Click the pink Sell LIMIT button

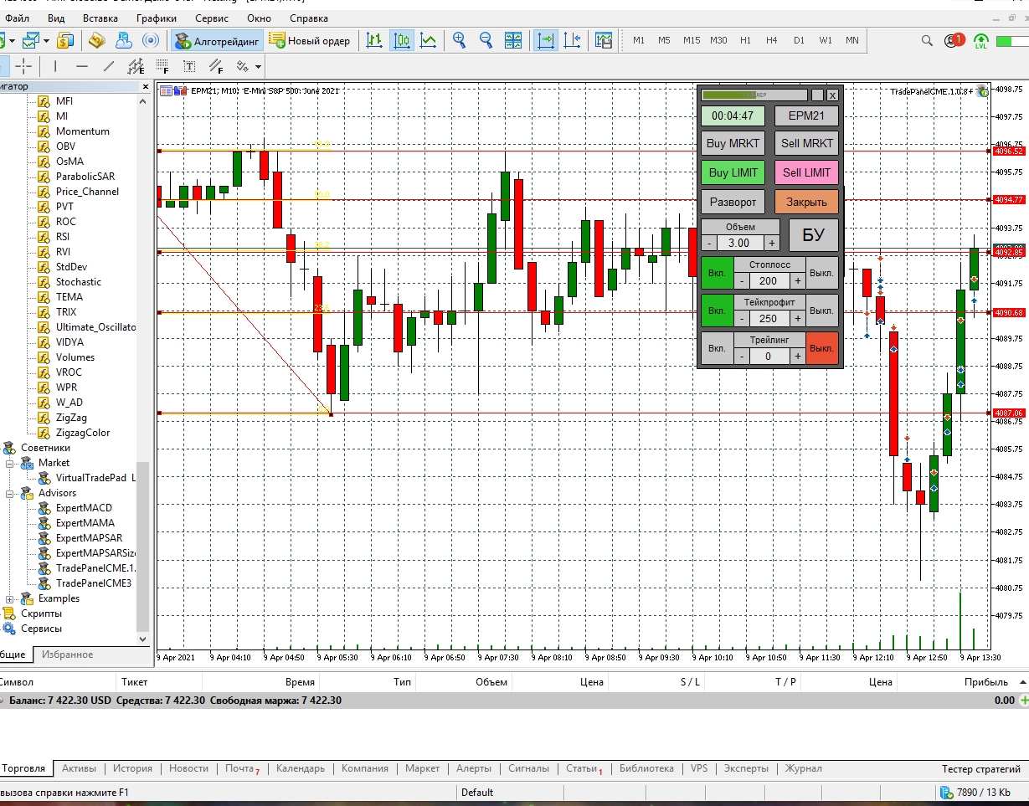tap(806, 173)
